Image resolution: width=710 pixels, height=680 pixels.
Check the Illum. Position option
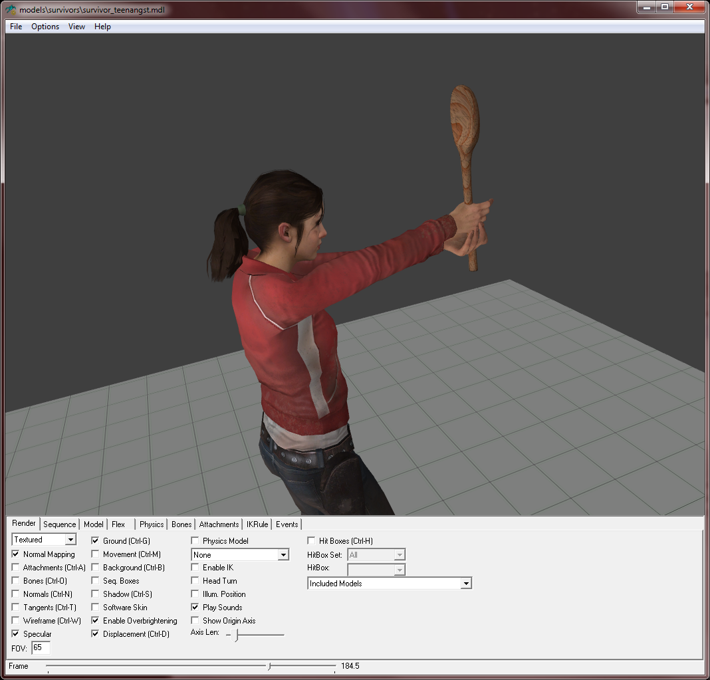195,594
